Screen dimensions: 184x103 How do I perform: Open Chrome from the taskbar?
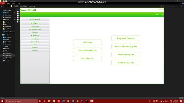(x=68, y=101)
